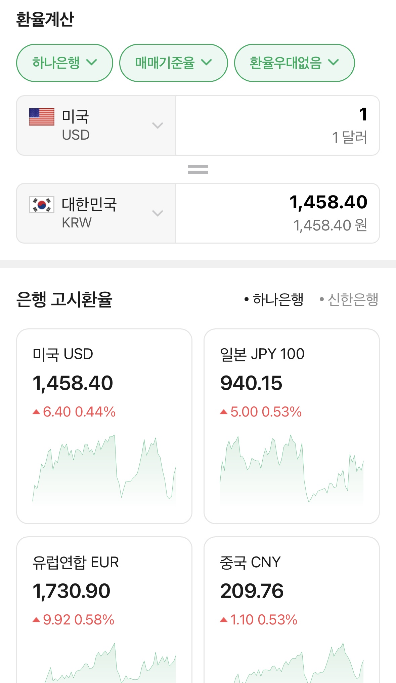This screenshot has height=683, width=396.
Task: Expand the 대한민국 KRW currency selector chevron
Action: (158, 213)
